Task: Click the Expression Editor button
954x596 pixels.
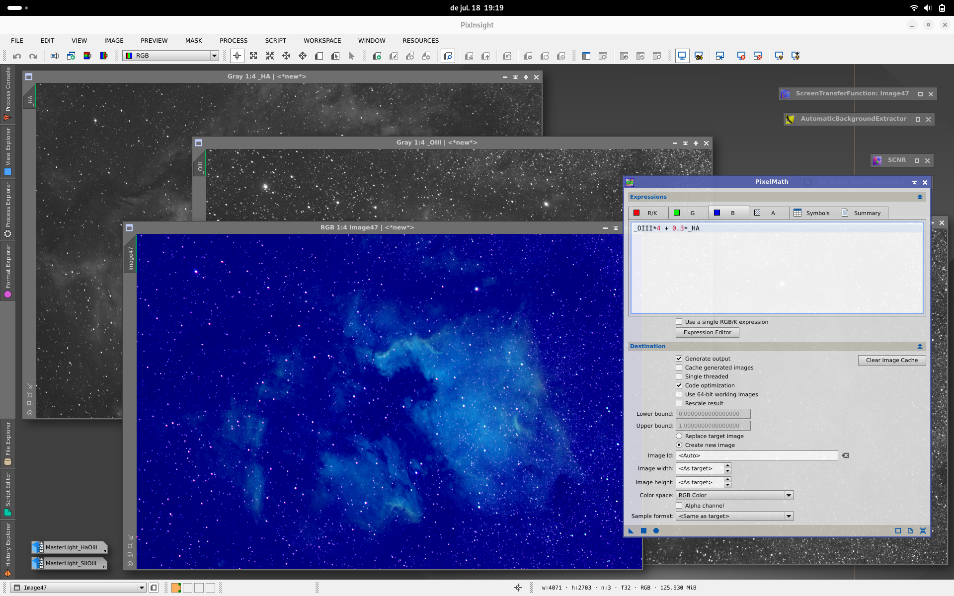Action: pyautogui.click(x=707, y=333)
